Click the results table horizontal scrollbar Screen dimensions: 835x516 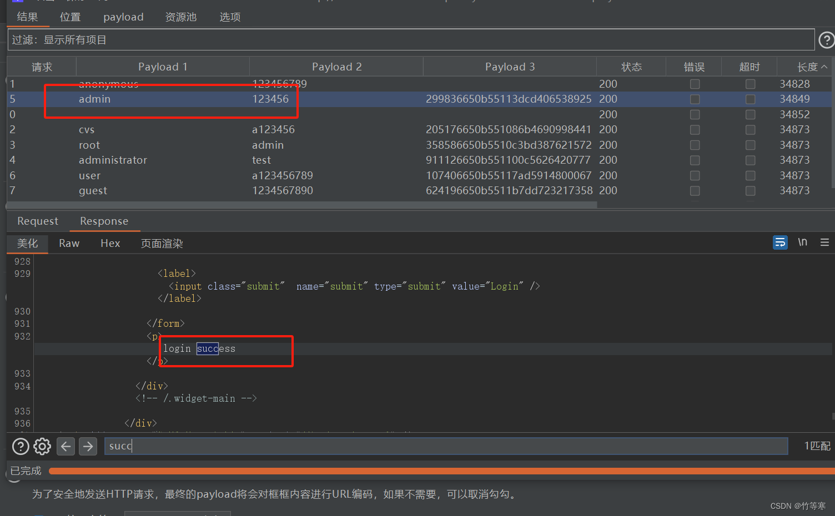tap(302, 205)
